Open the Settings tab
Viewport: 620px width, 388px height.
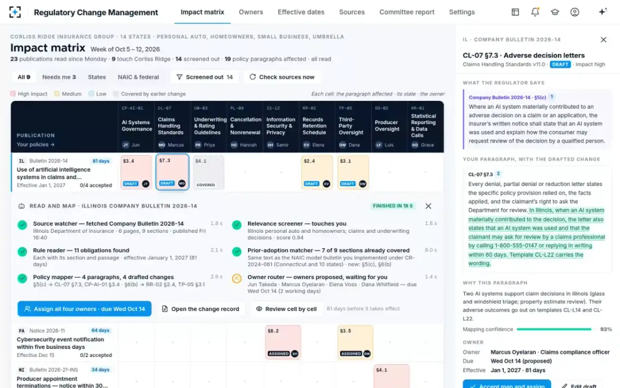(462, 12)
